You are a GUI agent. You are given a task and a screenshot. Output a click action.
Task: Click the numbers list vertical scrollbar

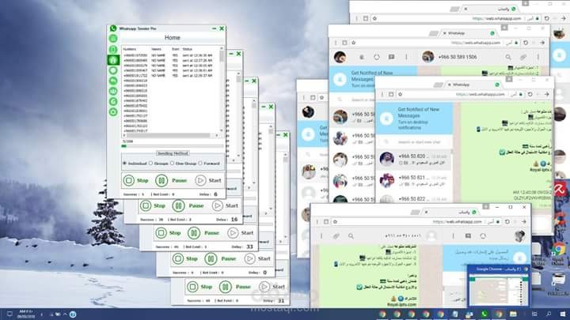(x=222, y=88)
